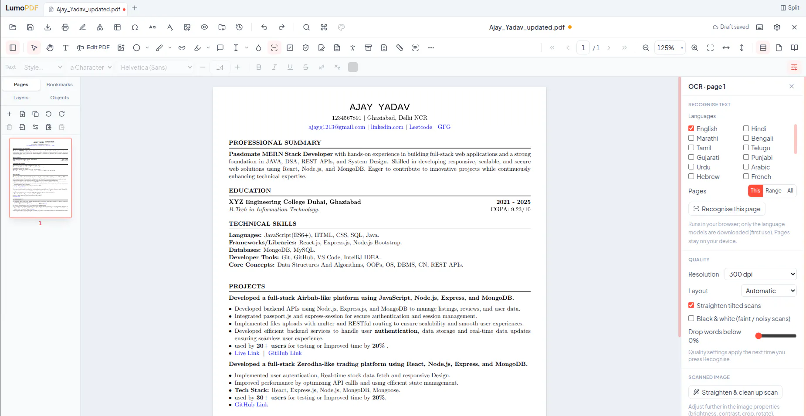Click the print icon

tap(65, 27)
